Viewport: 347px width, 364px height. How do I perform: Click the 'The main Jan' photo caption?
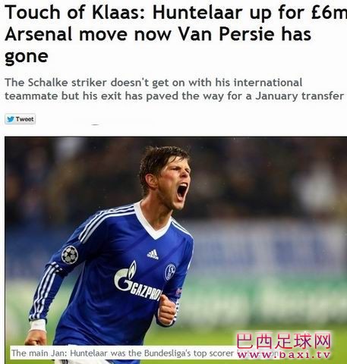pyautogui.click(x=122, y=353)
